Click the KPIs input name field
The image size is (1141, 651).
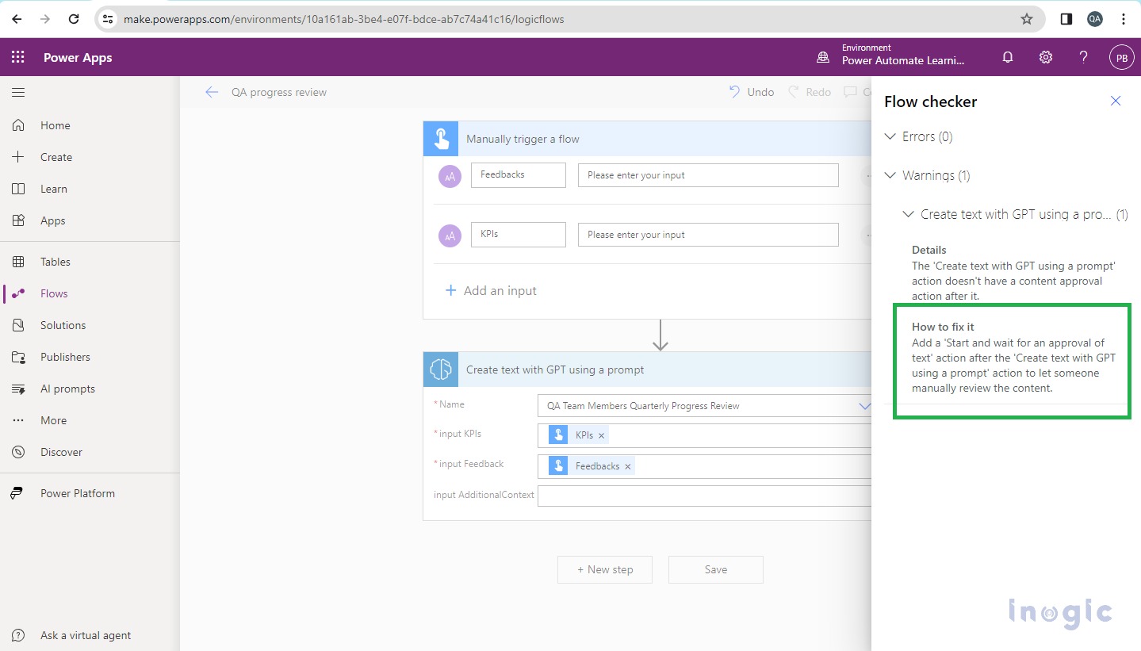[x=518, y=234]
